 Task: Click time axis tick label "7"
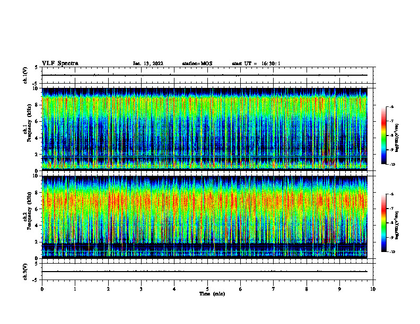(x=274, y=289)
